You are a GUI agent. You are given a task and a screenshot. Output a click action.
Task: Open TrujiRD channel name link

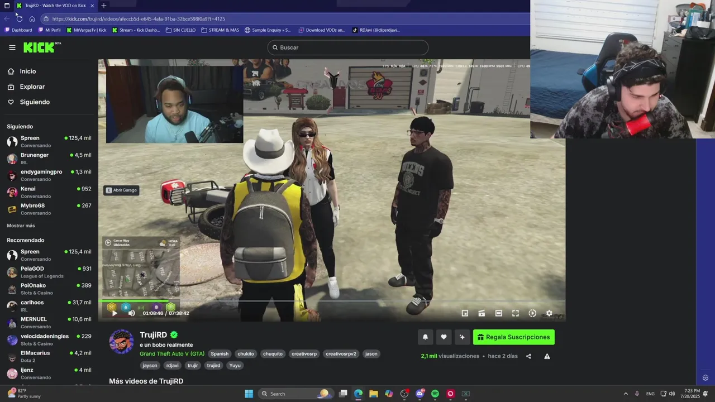pos(154,335)
